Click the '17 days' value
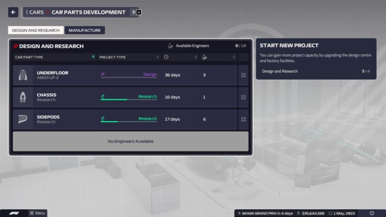Screen dimensions: 386x217 pyautogui.click(x=172, y=119)
